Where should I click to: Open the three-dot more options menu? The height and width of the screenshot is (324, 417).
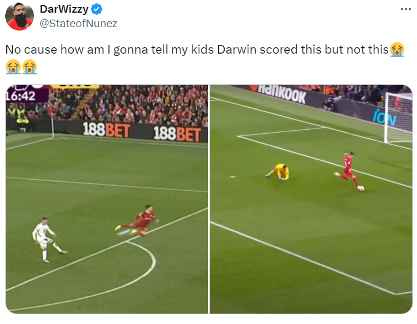405,9
